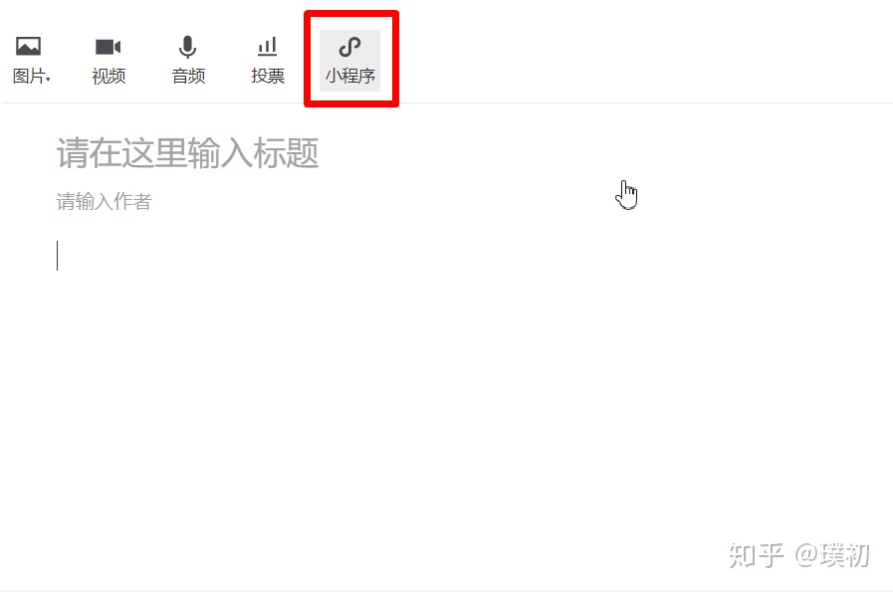
Task: Click the 投票 text label
Action: (268, 76)
